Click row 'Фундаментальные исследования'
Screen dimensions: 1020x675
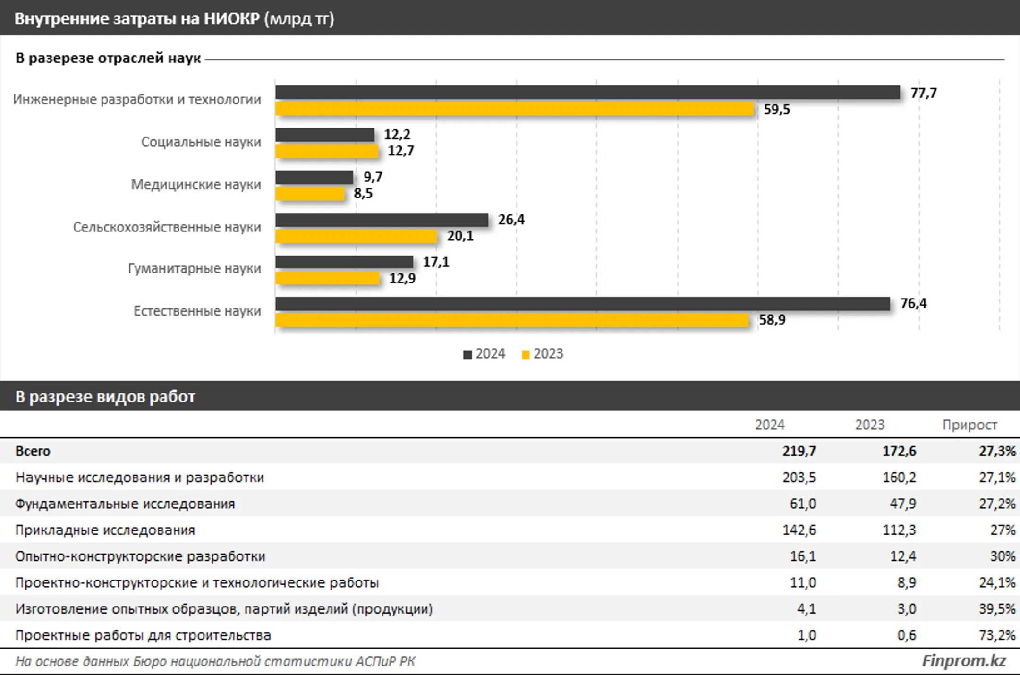tap(510, 504)
